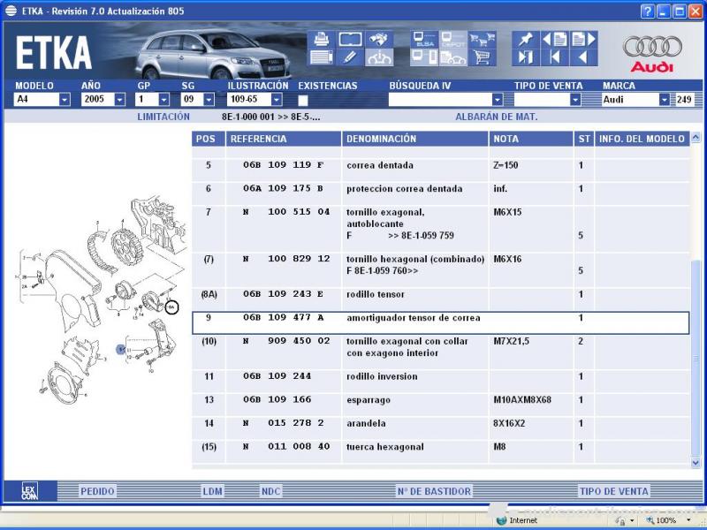Open the binoculars search tool
This screenshot has height=530, width=707.
pos(379,39)
